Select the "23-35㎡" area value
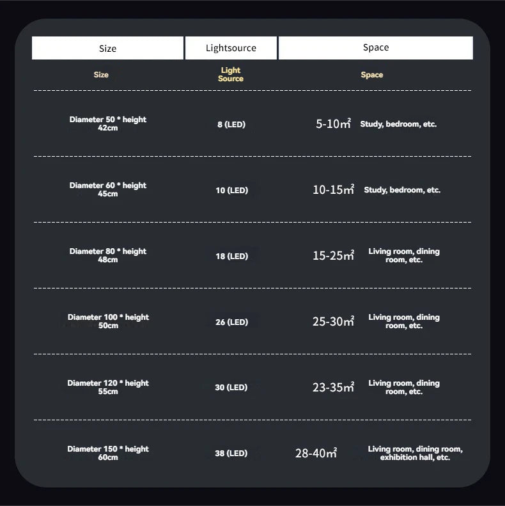This screenshot has width=505, height=506. (333, 388)
